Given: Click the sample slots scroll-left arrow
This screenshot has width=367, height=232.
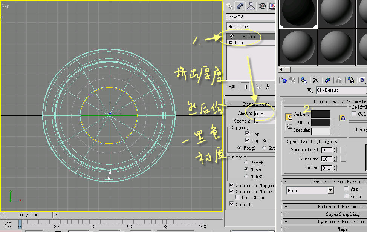Looking at the screenshot, I should point(281,69).
